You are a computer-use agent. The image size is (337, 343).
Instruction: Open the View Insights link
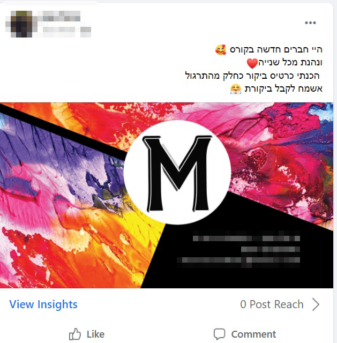pyautogui.click(x=43, y=304)
